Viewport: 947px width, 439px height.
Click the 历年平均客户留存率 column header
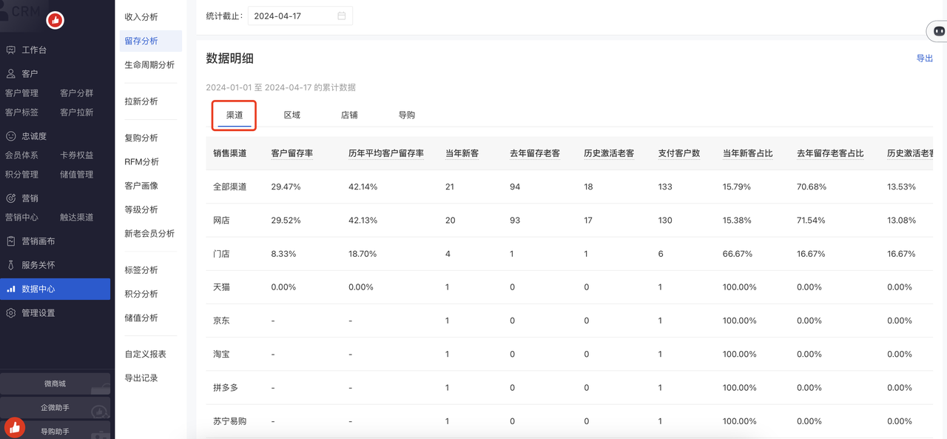coord(386,153)
